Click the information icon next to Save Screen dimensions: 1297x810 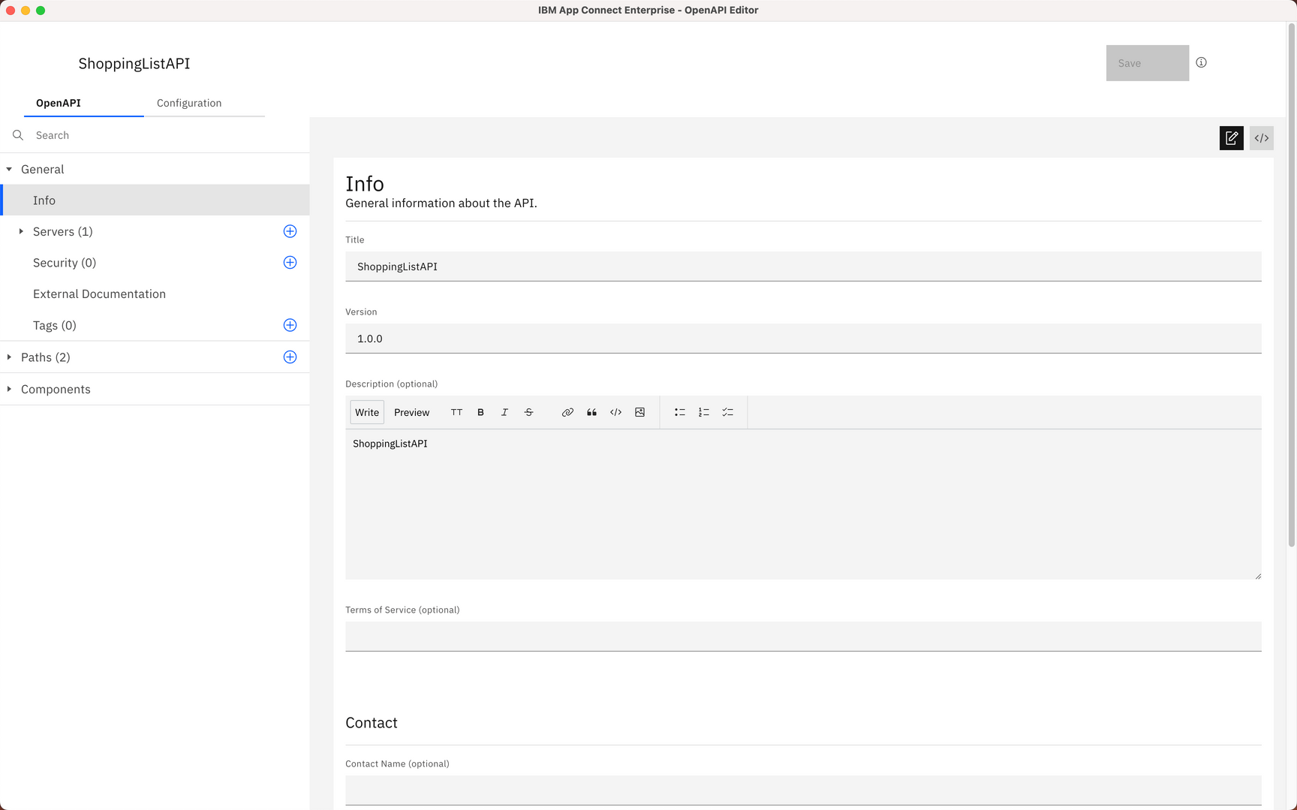[x=1201, y=62]
